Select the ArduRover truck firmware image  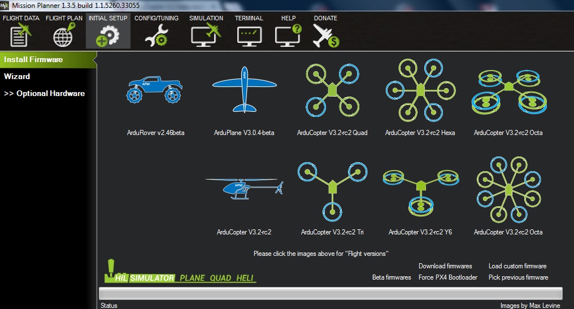pos(154,90)
